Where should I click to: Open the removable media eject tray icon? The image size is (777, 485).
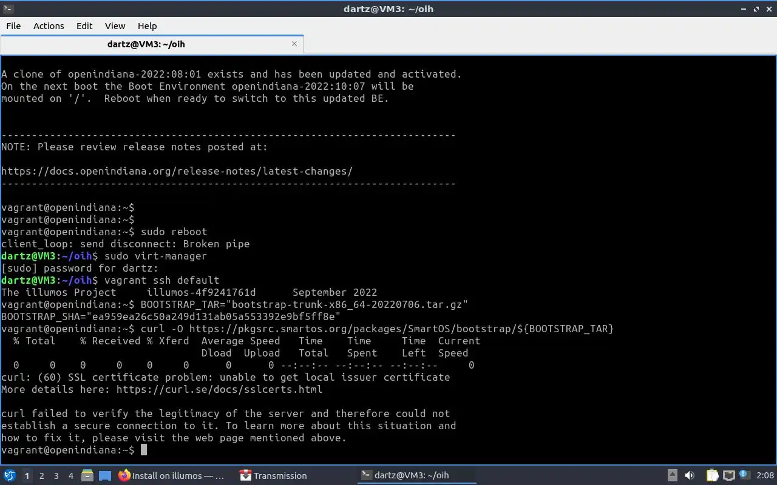point(673,476)
